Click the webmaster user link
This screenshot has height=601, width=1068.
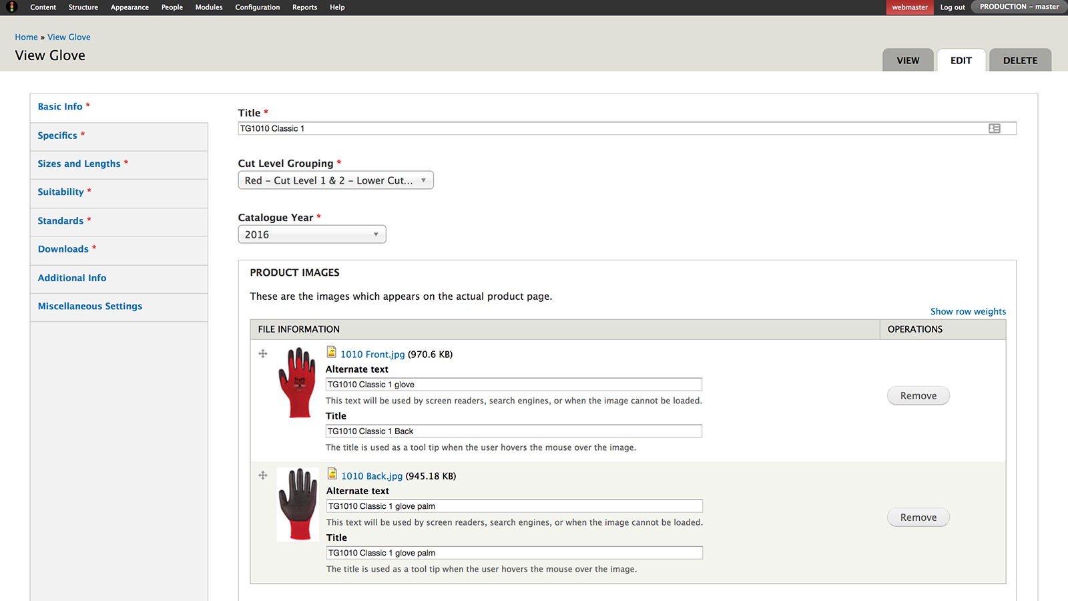910,7
